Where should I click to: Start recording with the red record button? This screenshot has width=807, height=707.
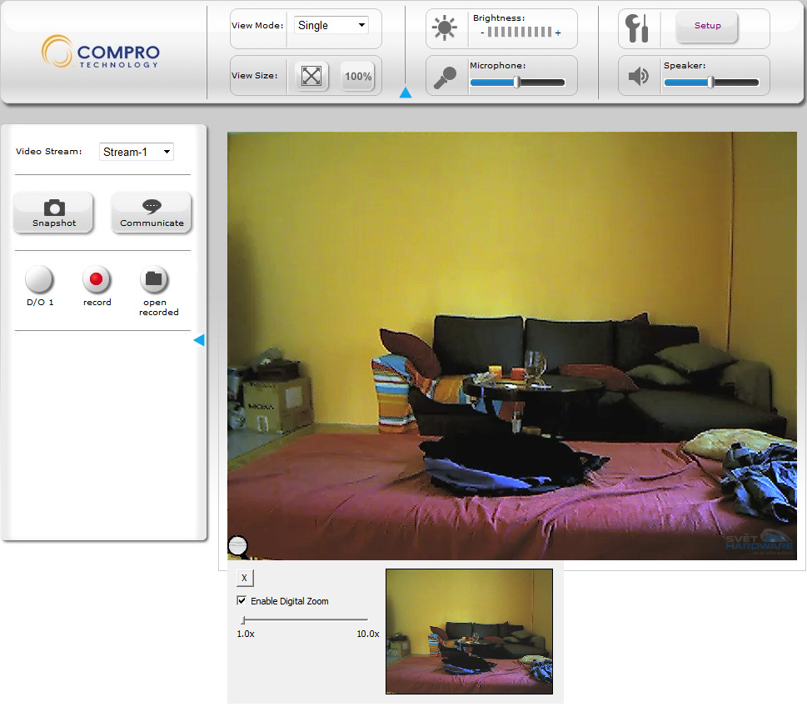(97, 279)
